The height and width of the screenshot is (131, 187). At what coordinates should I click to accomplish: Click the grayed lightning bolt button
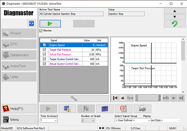[84, 24]
